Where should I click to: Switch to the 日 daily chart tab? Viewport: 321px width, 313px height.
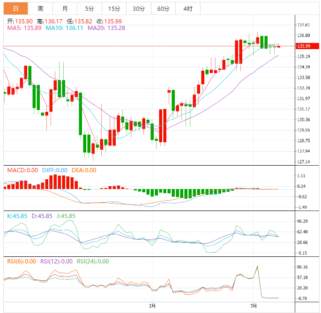point(16,8)
